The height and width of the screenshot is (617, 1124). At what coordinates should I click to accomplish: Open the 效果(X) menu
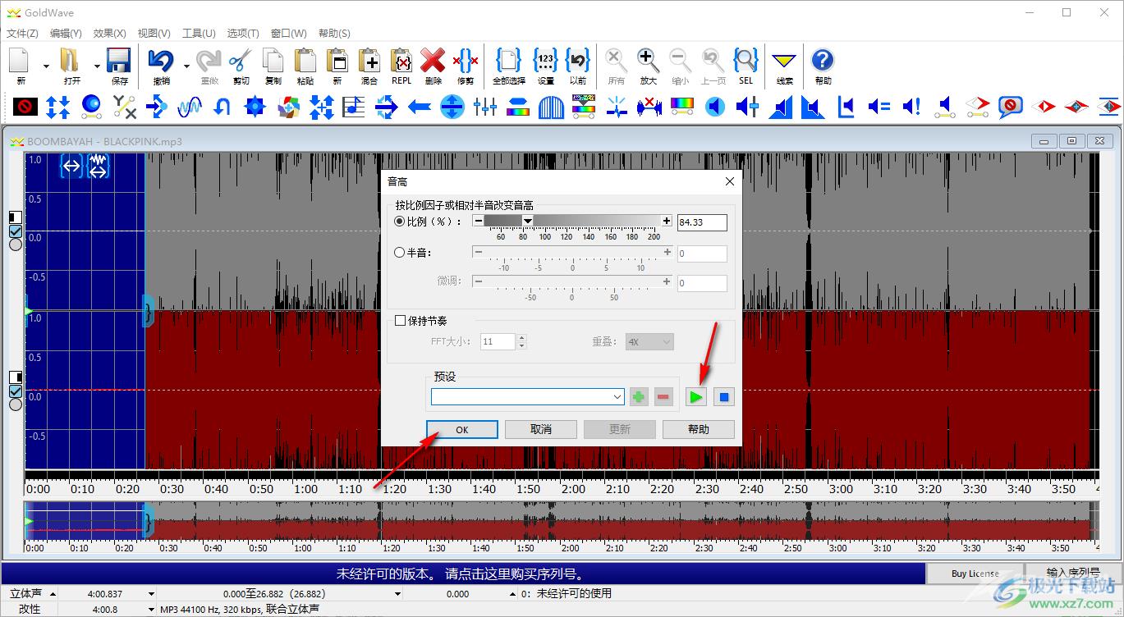110,34
